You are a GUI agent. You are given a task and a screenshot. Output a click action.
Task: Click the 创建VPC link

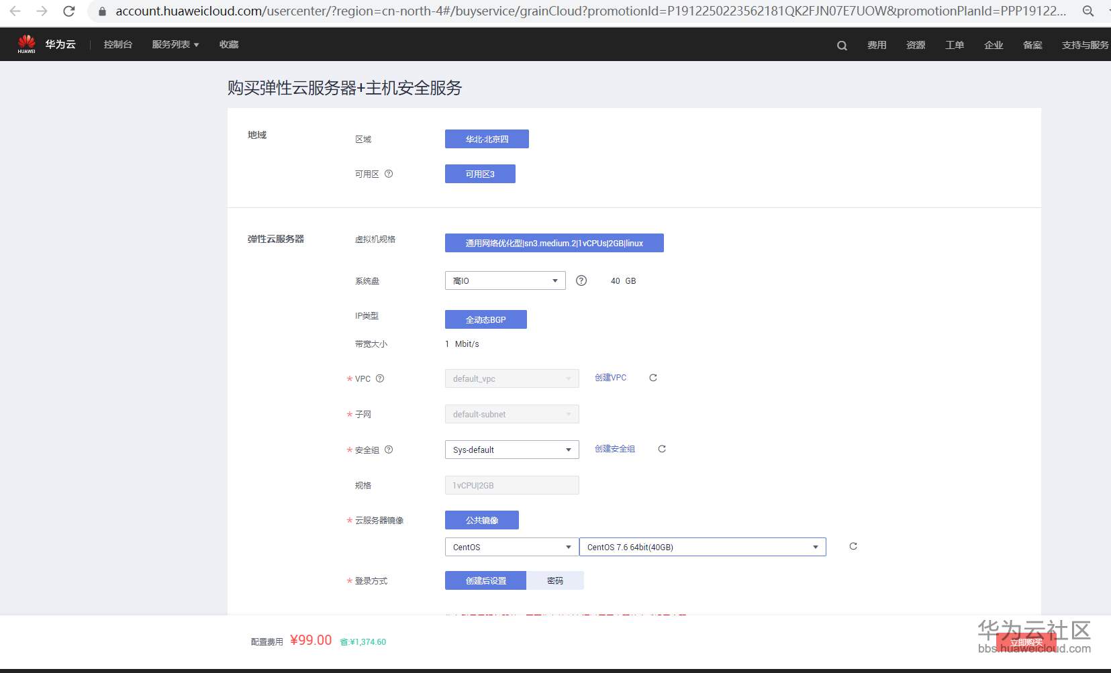(x=611, y=378)
